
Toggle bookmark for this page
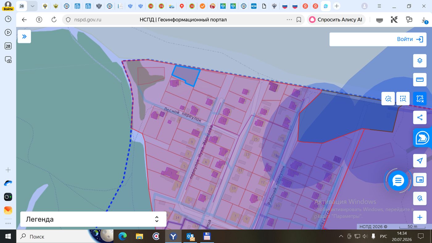point(299,20)
